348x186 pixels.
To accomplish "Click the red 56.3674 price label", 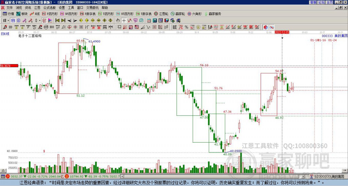I will (9, 66).
